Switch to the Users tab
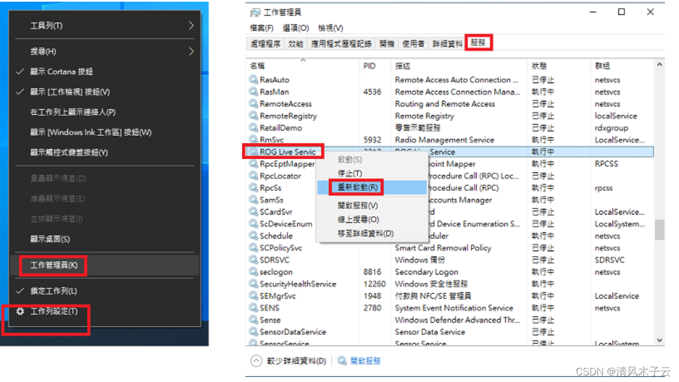Image resolution: width=679 pixels, height=382 pixels. pos(413,44)
